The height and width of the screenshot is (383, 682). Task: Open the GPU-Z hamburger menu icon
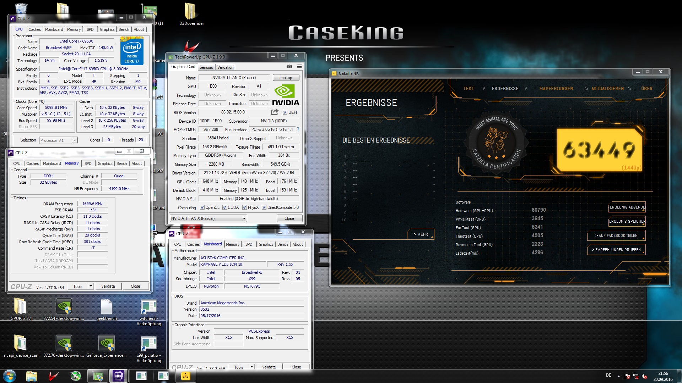[x=299, y=67]
